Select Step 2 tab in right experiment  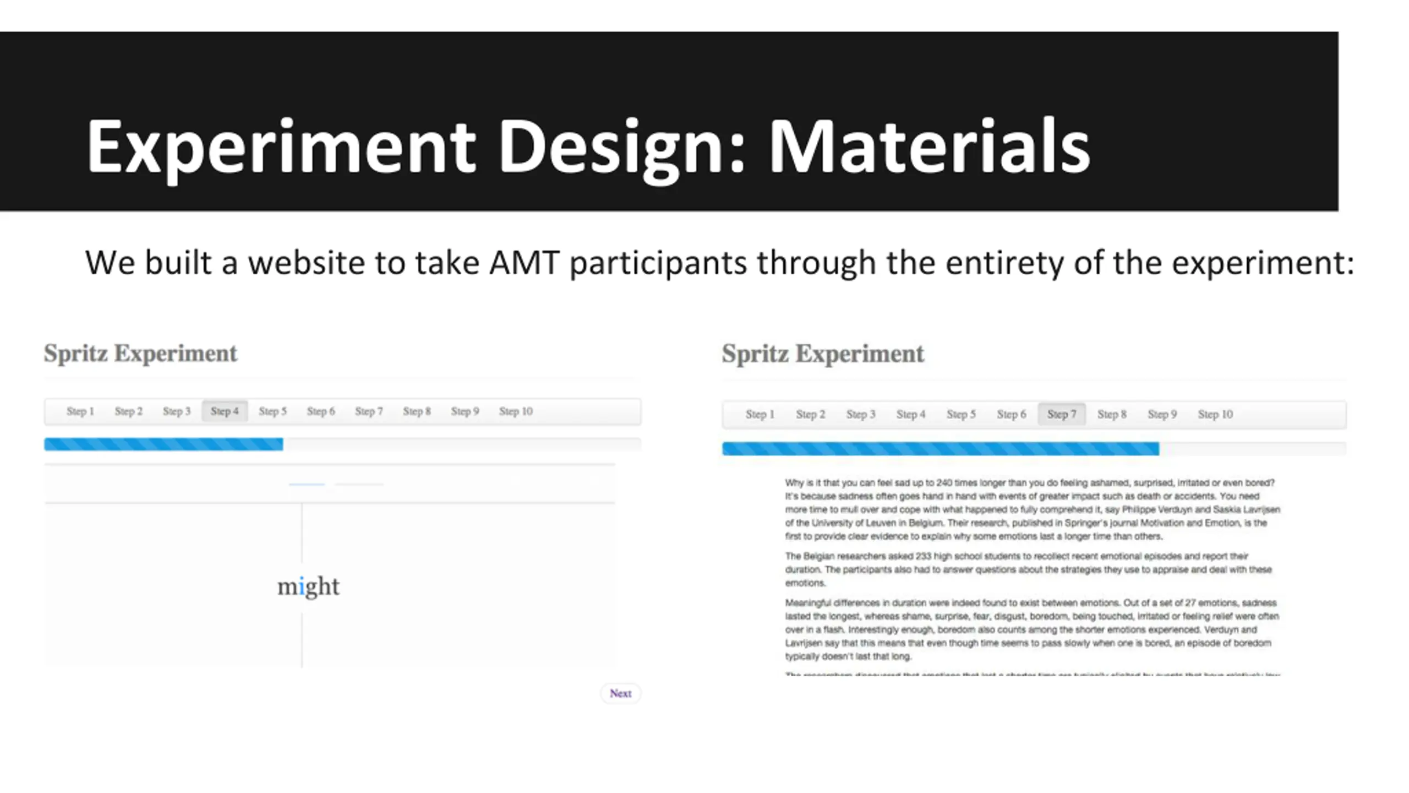[x=810, y=414]
